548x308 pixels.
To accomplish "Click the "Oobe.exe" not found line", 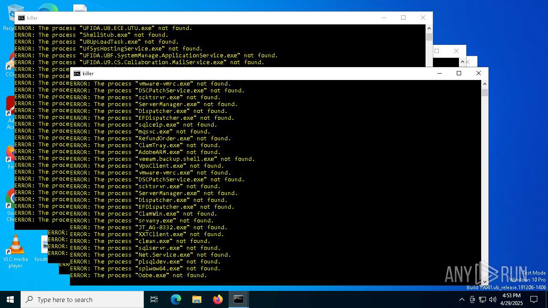I will tap(138, 275).
